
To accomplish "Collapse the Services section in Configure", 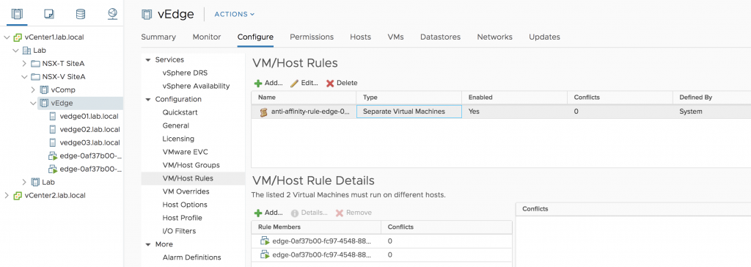I will pos(148,60).
